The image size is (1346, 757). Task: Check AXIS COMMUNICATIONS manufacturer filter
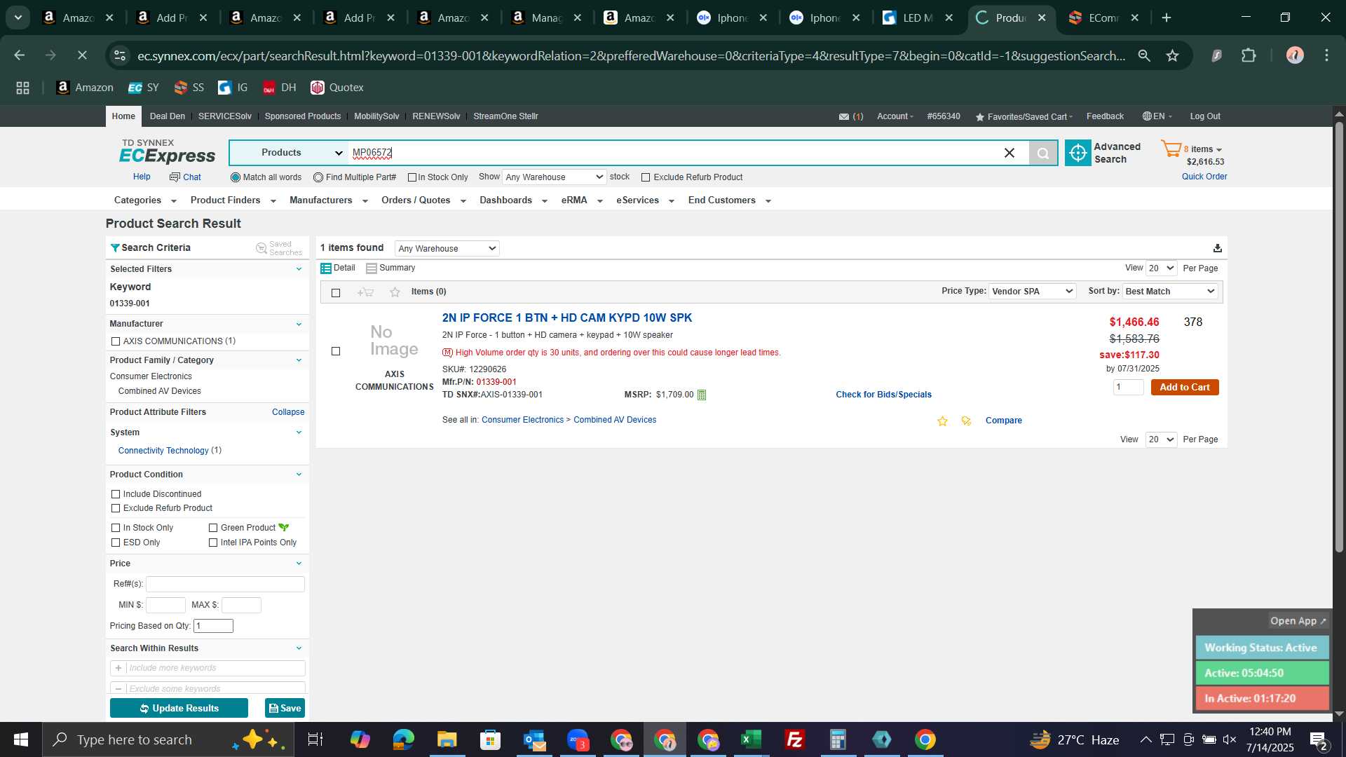click(x=116, y=341)
